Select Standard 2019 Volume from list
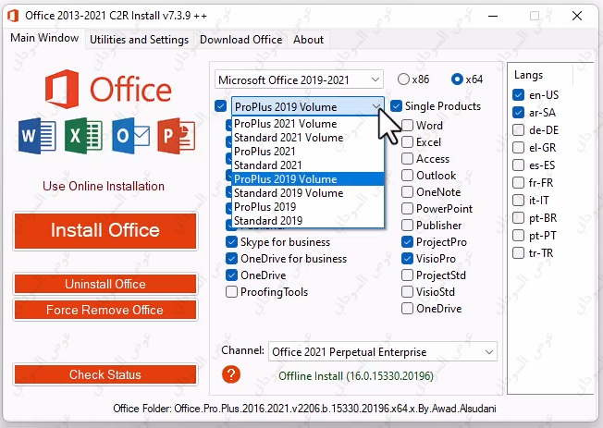This screenshot has height=428, width=603. click(308, 193)
